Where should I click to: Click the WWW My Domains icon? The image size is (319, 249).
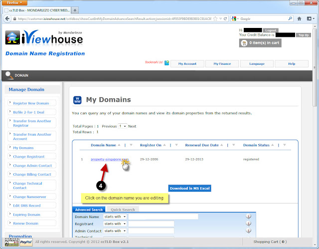point(77,100)
